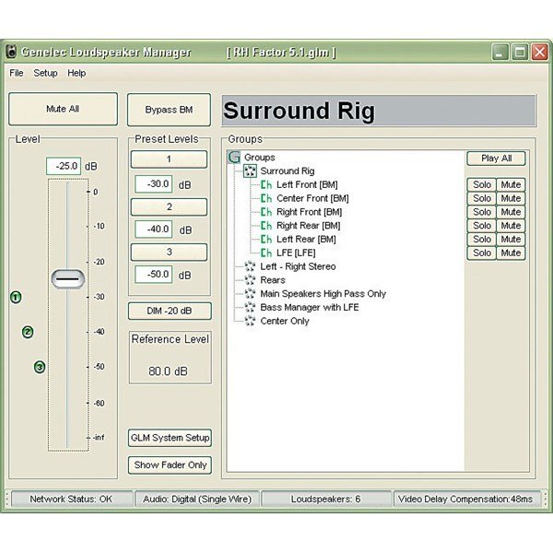This screenshot has width=553, height=553.
Task: Click Audio: Digital (Single Wire) status entry
Action: pyautogui.click(x=197, y=499)
